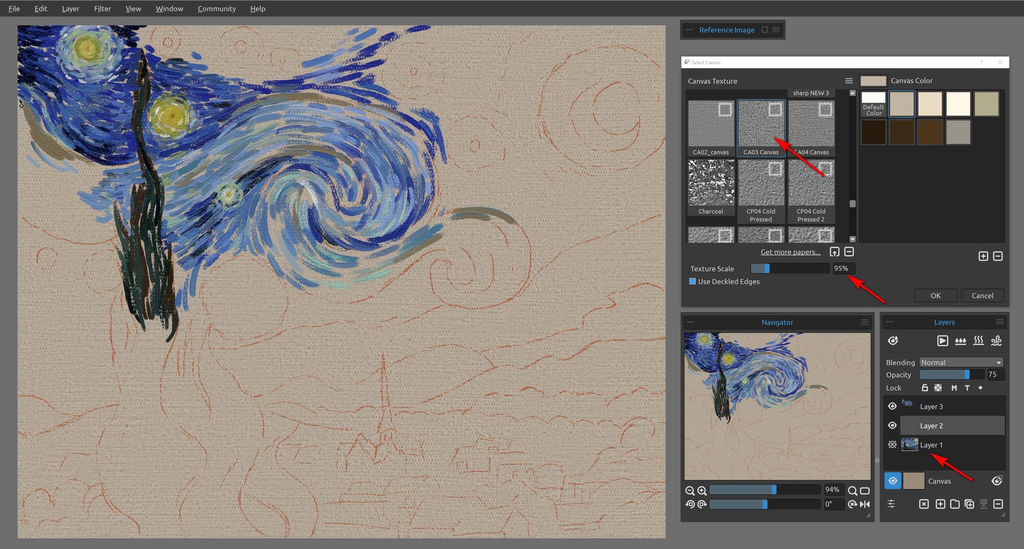
Task: Open the Help menu
Action: 258,9
